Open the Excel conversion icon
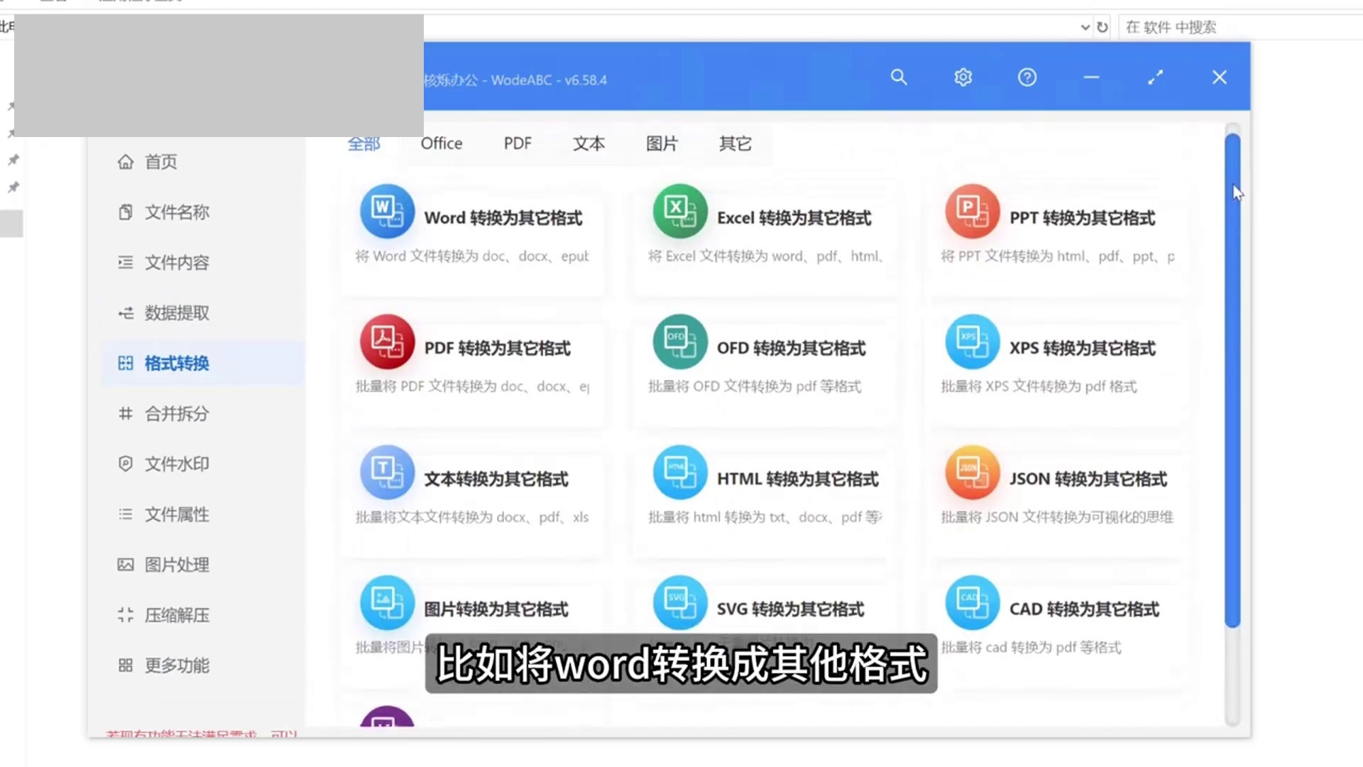 pos(679,212)
